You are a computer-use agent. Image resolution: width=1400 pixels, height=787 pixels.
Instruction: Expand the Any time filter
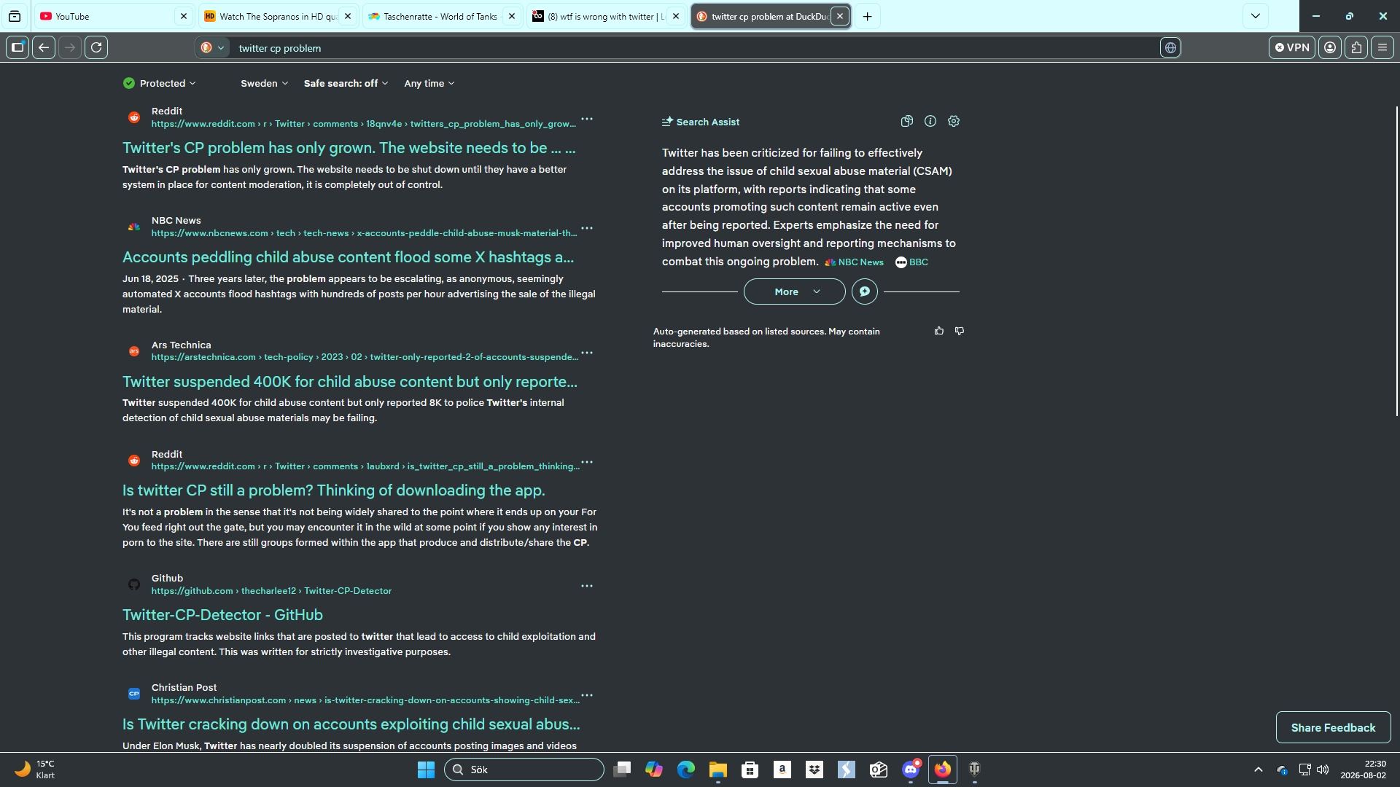point(429,83)
